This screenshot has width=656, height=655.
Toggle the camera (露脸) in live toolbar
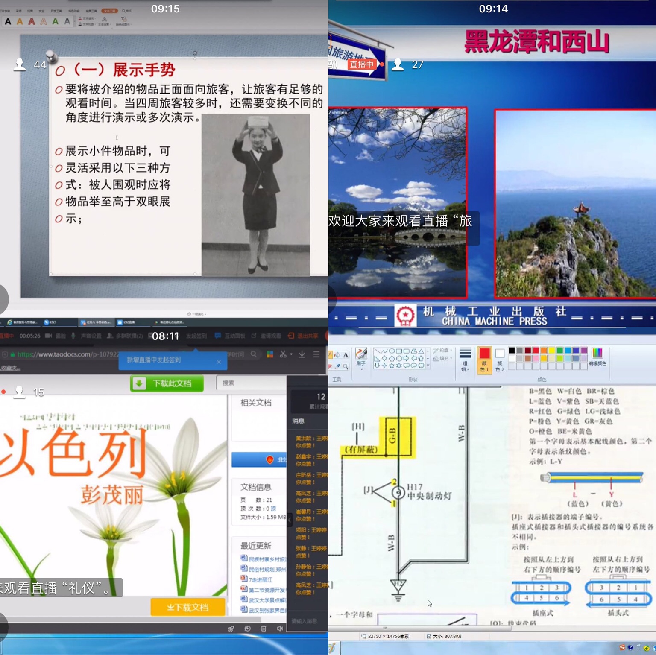(x=55, y=336)
